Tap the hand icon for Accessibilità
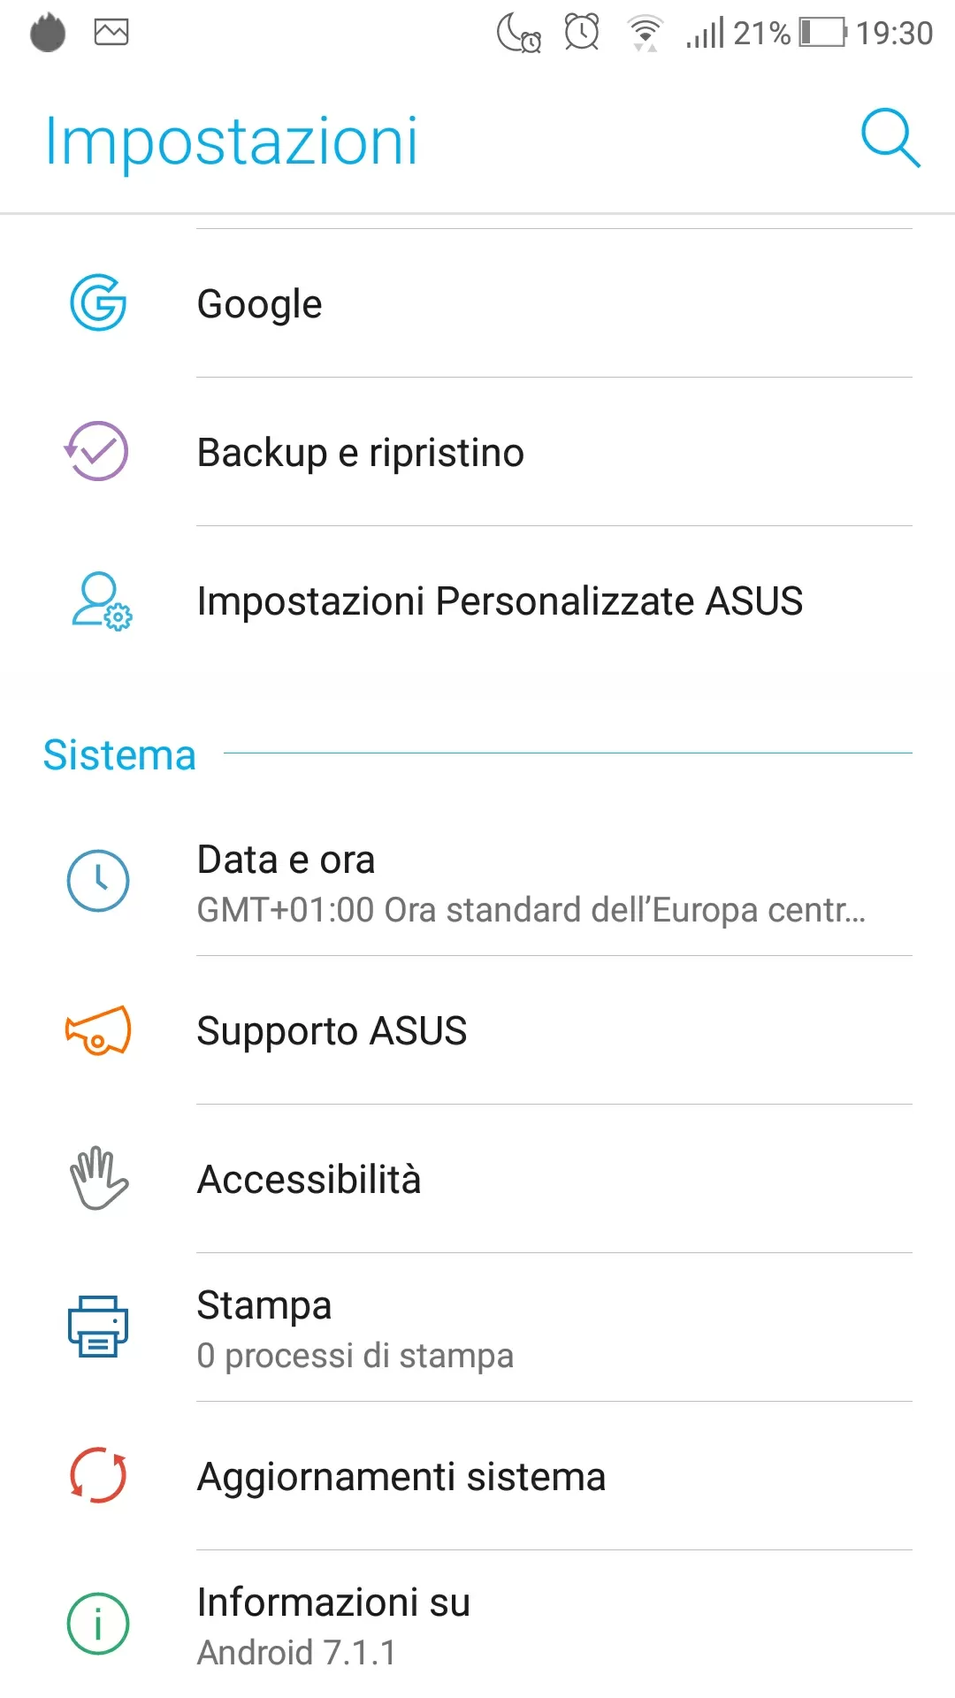Viewport: 955px width, 1698px height. tap(98, 1179)
